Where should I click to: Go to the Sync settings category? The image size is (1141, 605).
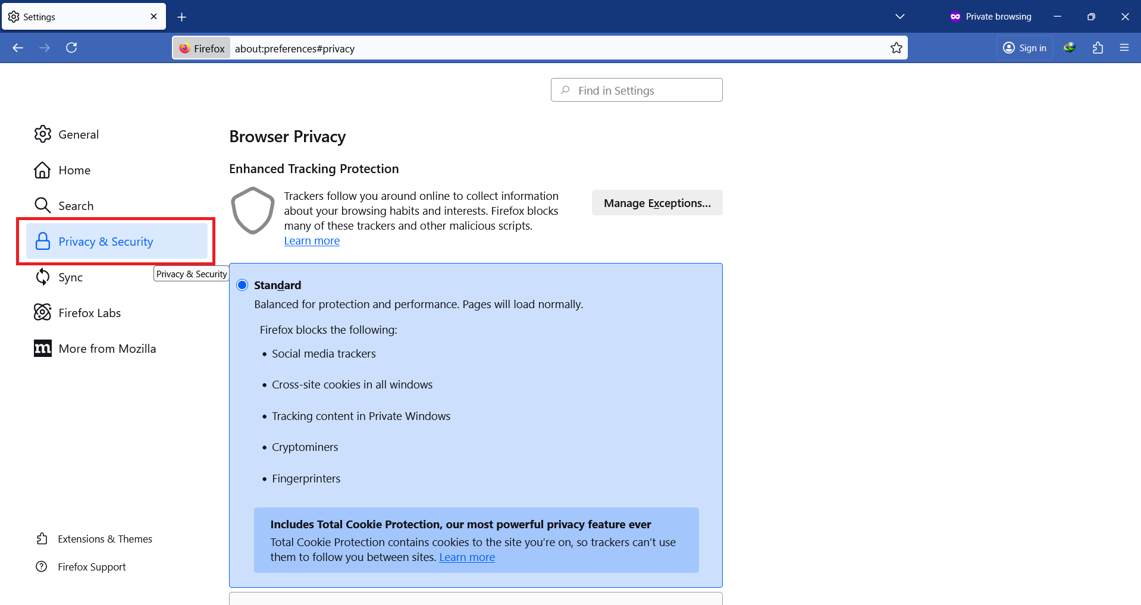(x=70, y=277)
